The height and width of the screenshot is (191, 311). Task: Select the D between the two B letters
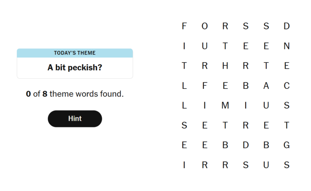(x=246, y=145)
